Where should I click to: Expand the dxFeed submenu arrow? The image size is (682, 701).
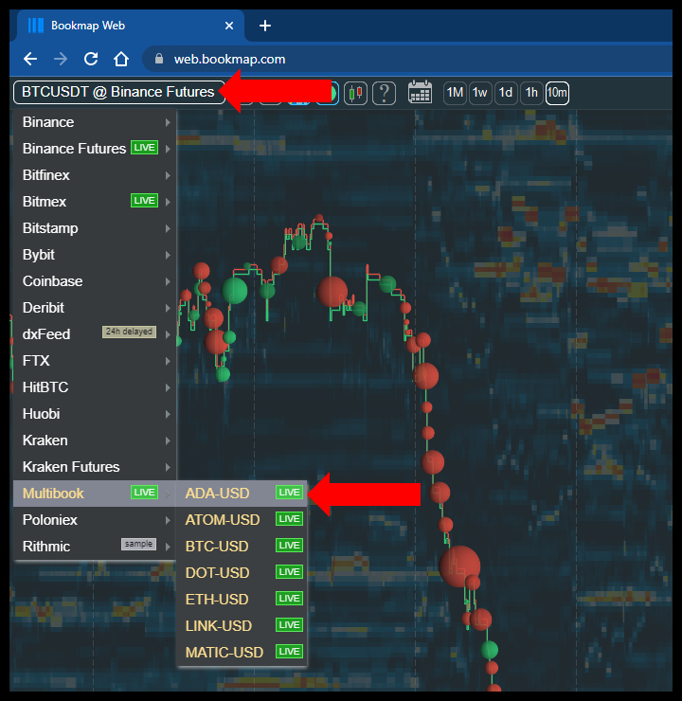[168, 334]
